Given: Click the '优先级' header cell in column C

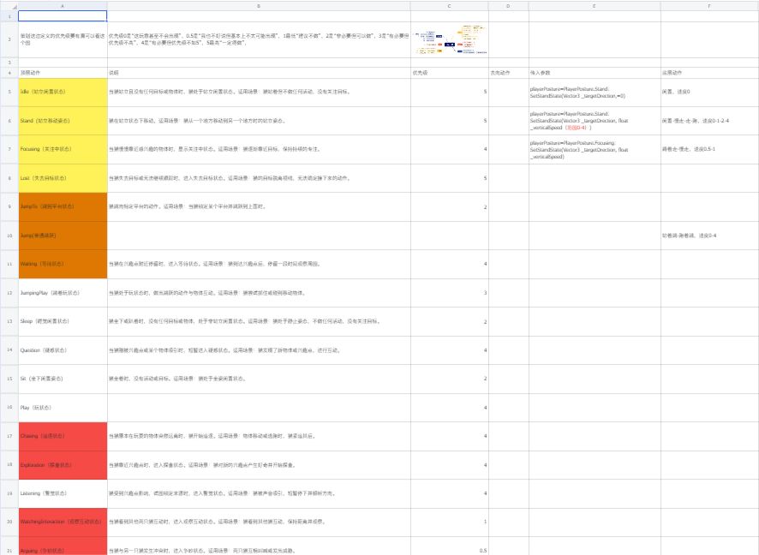Looking at the screenshot, I should 449,73.
